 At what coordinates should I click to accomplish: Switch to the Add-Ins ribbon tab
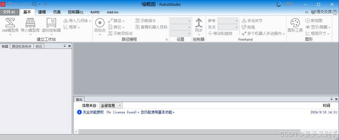click(x=112, y=12)
